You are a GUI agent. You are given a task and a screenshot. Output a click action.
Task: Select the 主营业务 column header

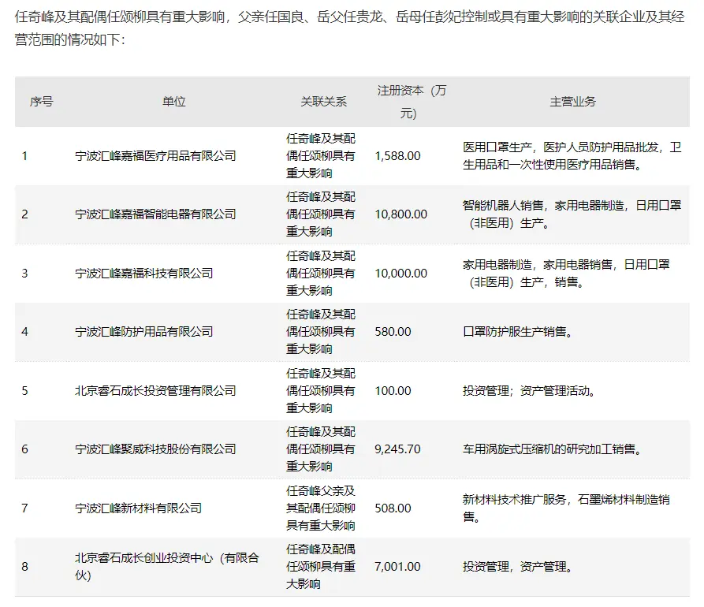coord(572,102)
